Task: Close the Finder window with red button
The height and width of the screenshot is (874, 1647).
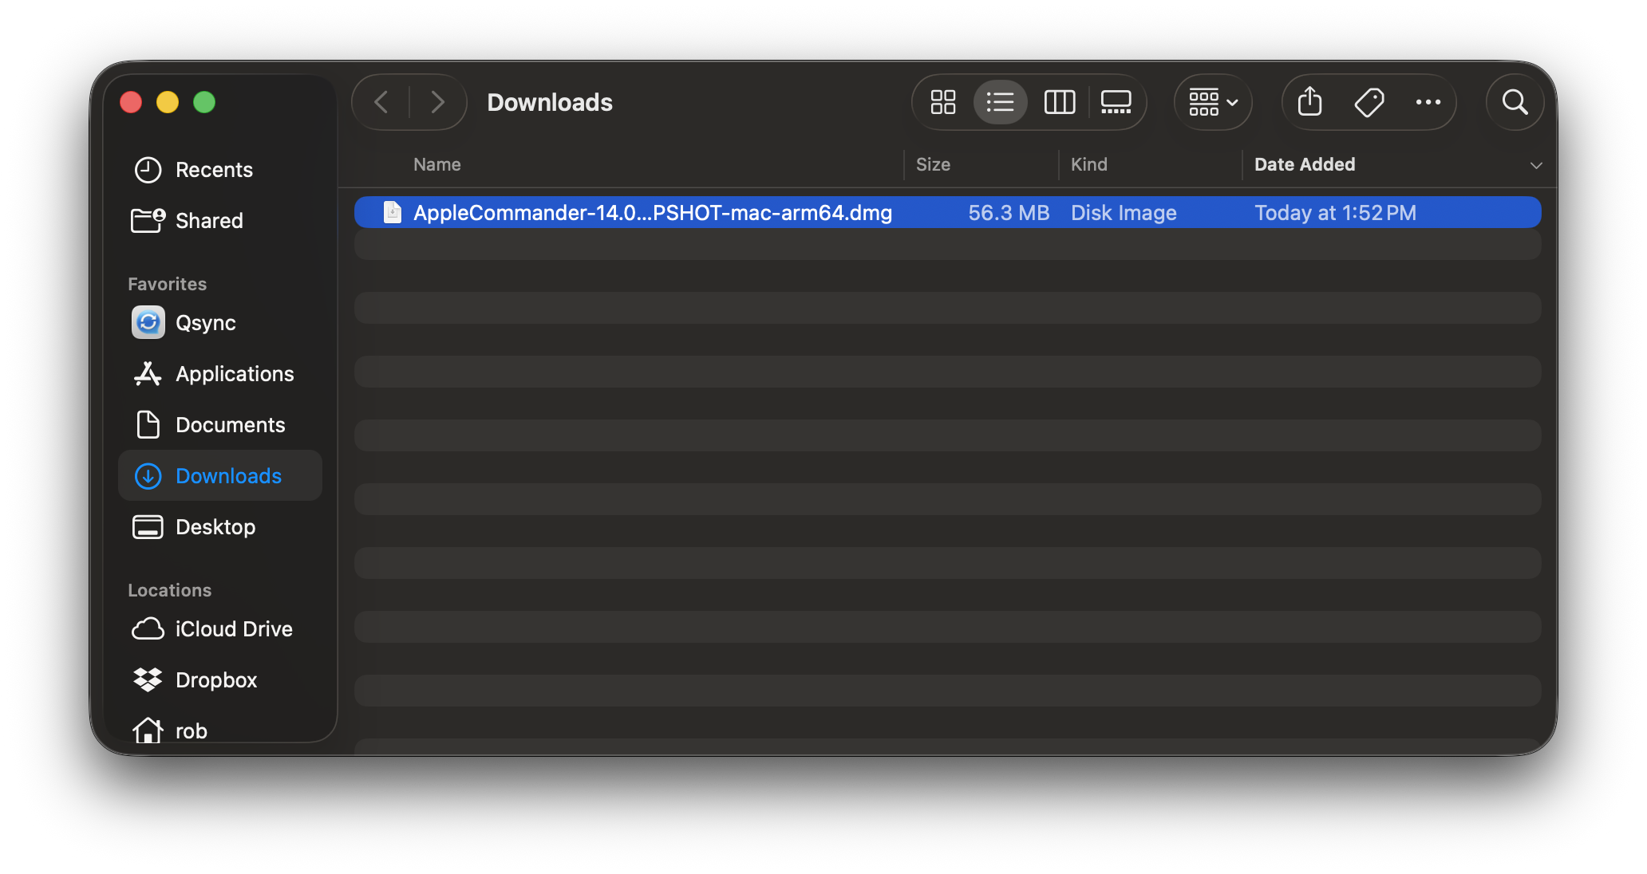Action: 131,102
